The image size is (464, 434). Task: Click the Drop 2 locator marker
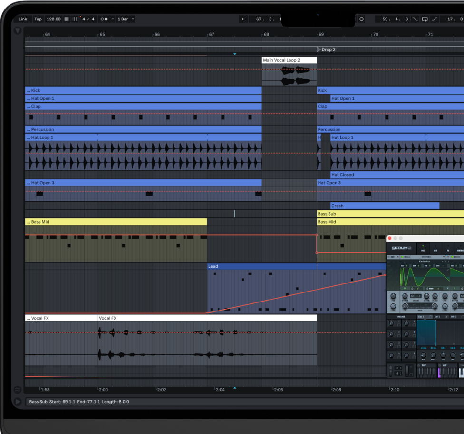pos(319,49)
